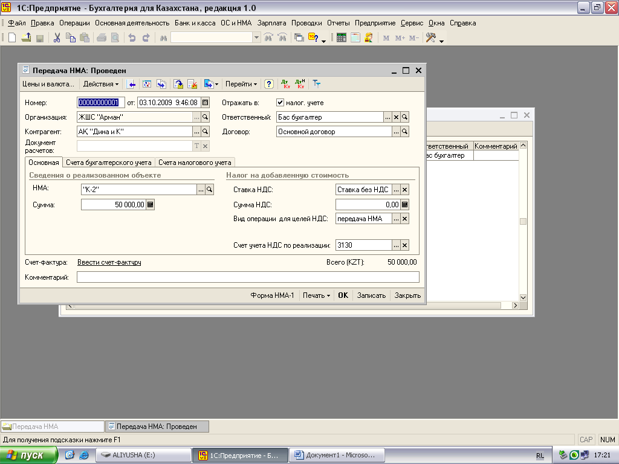Open the main toolbar search combo dropdown
The height and width of the screenshot is (464, 619).
pyautogui.click(x=256, y=38)
